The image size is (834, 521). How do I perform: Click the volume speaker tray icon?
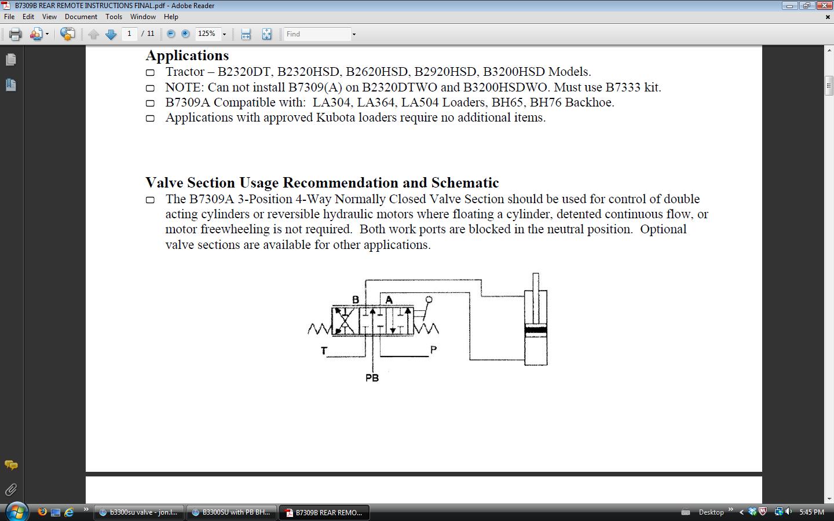coord(789,512)
